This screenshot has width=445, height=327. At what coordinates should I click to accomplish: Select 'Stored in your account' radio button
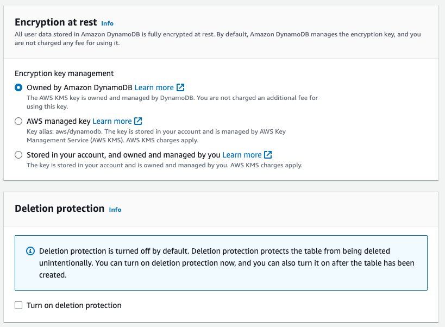19,155
